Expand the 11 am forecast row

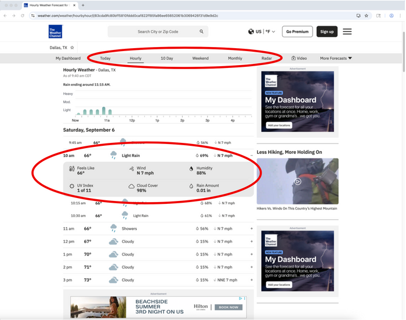(251, 228)
